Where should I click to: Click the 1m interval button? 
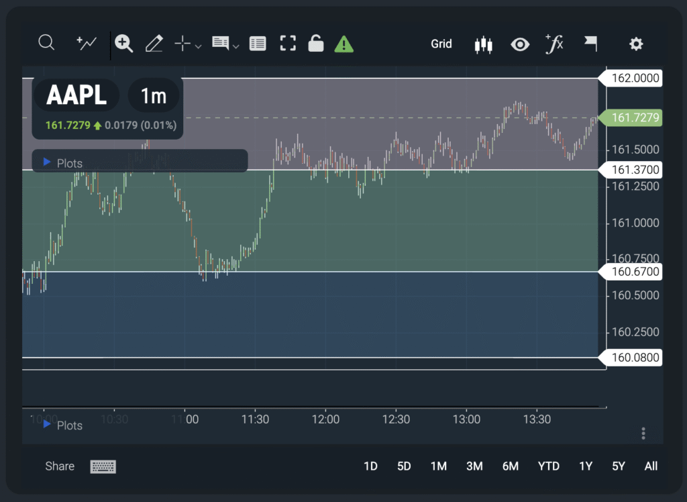click(x=153, y=96)
